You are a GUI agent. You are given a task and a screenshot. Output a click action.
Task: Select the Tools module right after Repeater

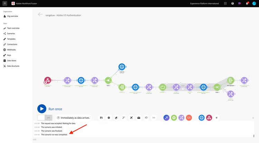[x=176, y=87]
